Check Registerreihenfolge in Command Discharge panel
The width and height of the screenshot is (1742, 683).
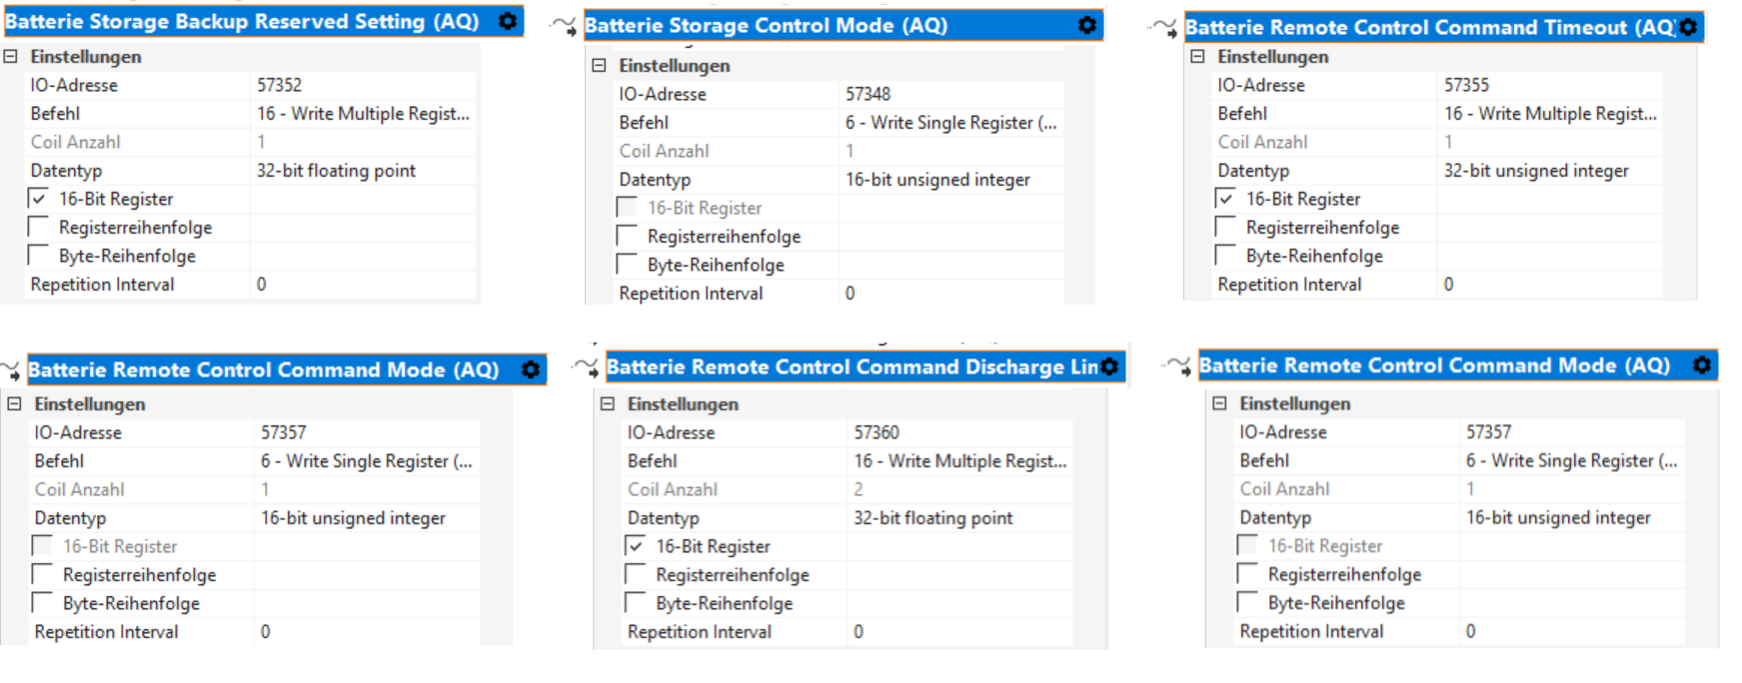click(x=636, y=575)
